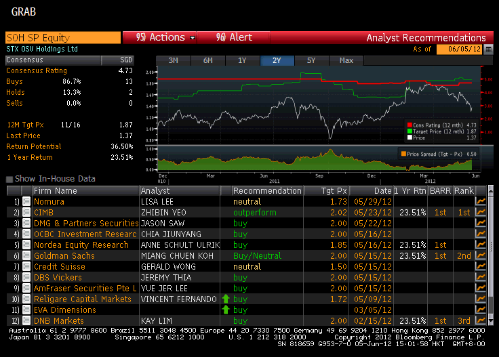Show chart icon for Nomura row

(x=481, y=201)
